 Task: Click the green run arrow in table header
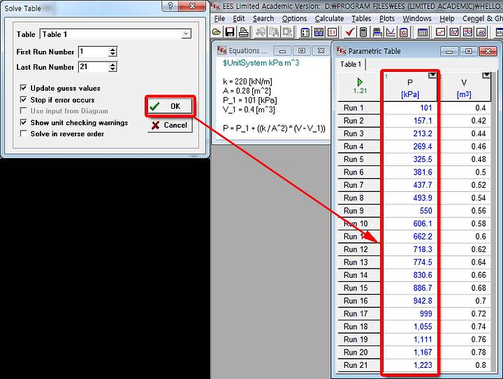coord(360,82)
